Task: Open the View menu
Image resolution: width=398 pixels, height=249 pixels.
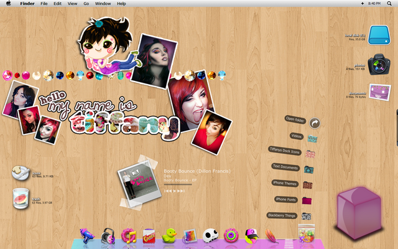Action: [x=72, y=4]
